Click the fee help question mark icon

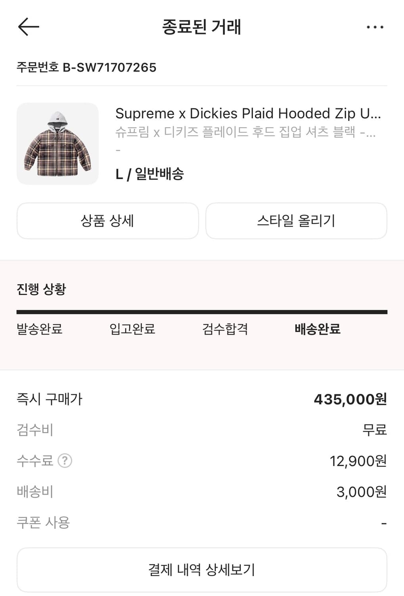coord(65,461)
